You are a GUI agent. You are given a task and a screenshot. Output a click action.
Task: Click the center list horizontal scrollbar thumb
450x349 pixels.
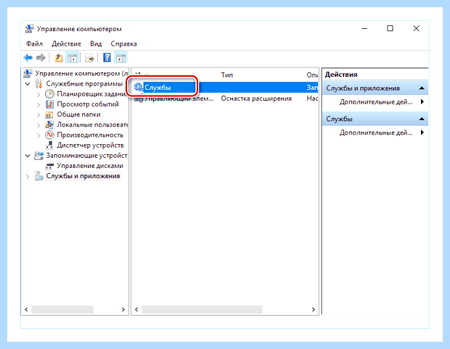pos(202,309)
